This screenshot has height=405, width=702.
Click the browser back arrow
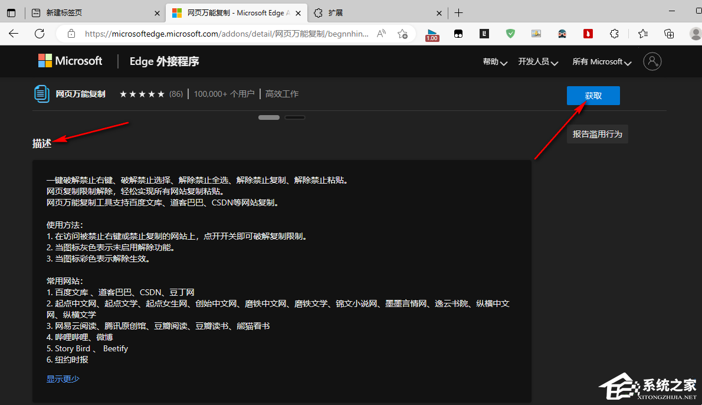(14, 34)
